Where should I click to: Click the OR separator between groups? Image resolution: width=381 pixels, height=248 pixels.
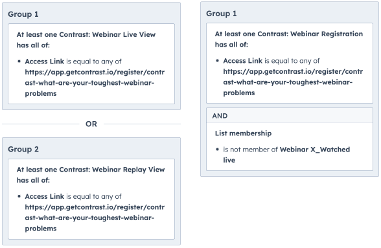coord(91,124)
